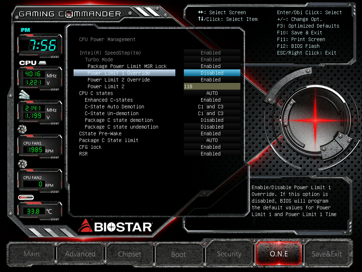The width and height of the screenshot is (362, 272).
Task: Click the fan icon above CPU FAN2
Action: pos(22,164)
